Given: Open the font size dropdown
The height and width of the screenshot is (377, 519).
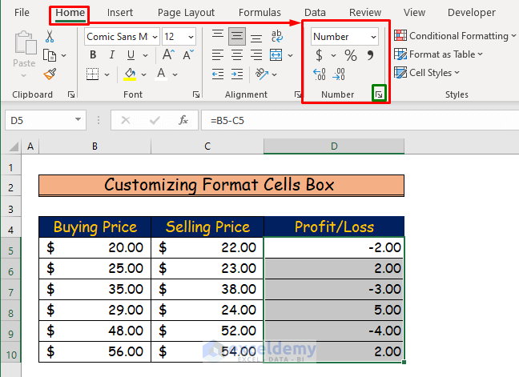Looking at the screenshot, I should 191,37.
